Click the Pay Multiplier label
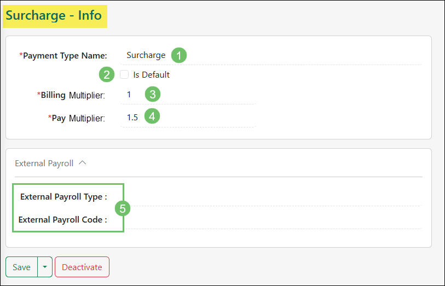The width and height of the screenshot is (445, 286). [76, 118]
